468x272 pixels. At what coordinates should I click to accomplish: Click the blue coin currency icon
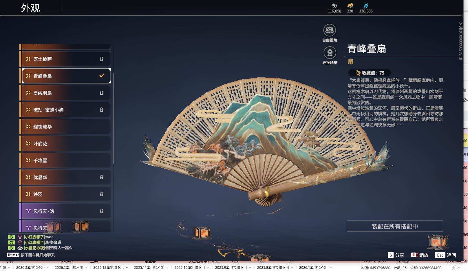click(x=365, y=6)
